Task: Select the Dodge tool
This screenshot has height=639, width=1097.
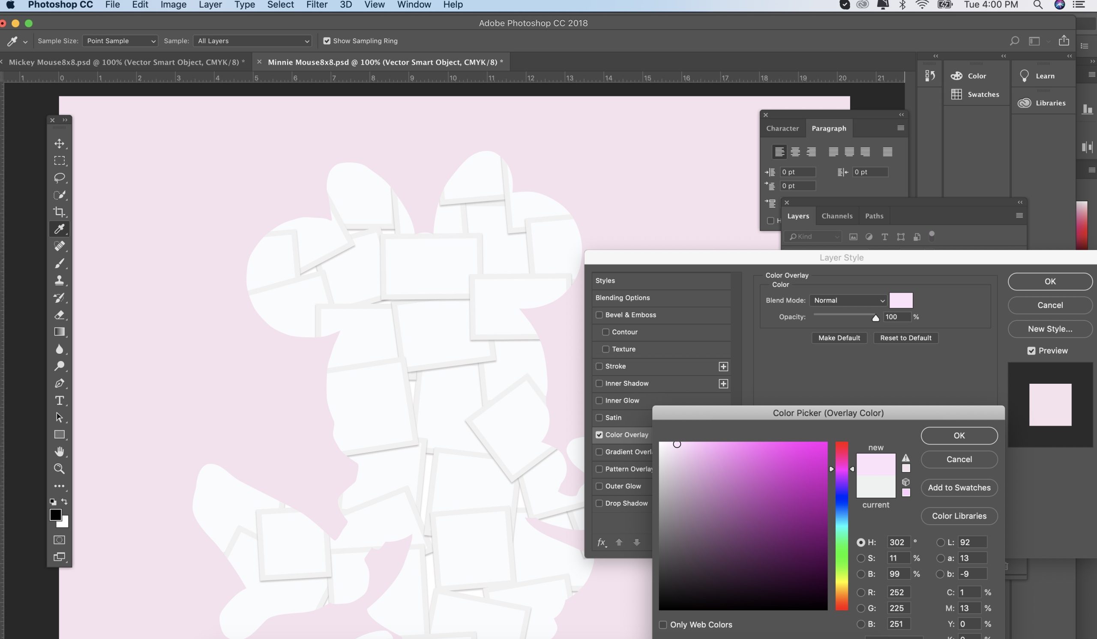Action: click(x=59, y=366)
